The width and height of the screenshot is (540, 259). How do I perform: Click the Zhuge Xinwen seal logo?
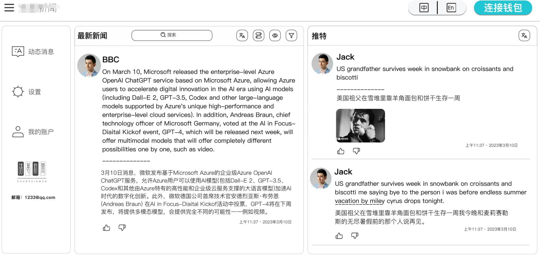tap(32, 172)
